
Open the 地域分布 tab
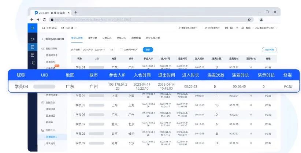[122, 38]
